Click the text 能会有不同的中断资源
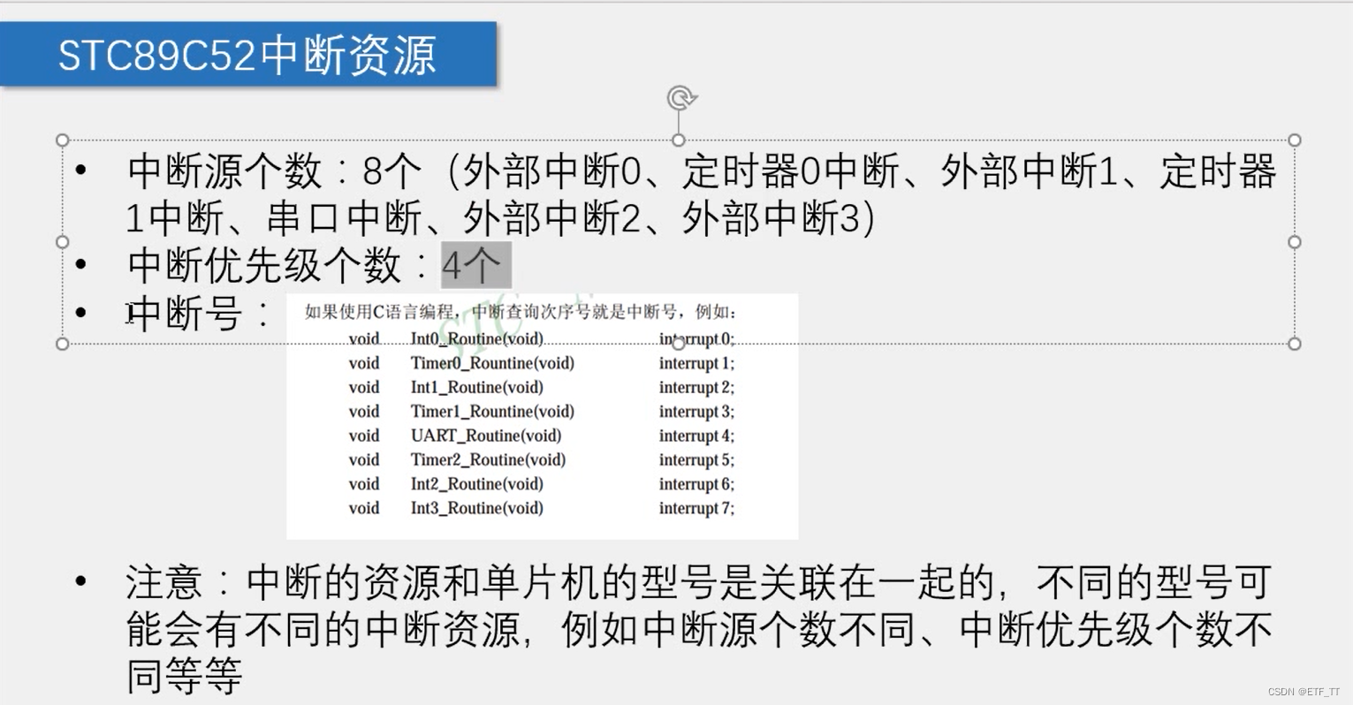This screenshot has width=1353, height=705. [x=323, y=630]
